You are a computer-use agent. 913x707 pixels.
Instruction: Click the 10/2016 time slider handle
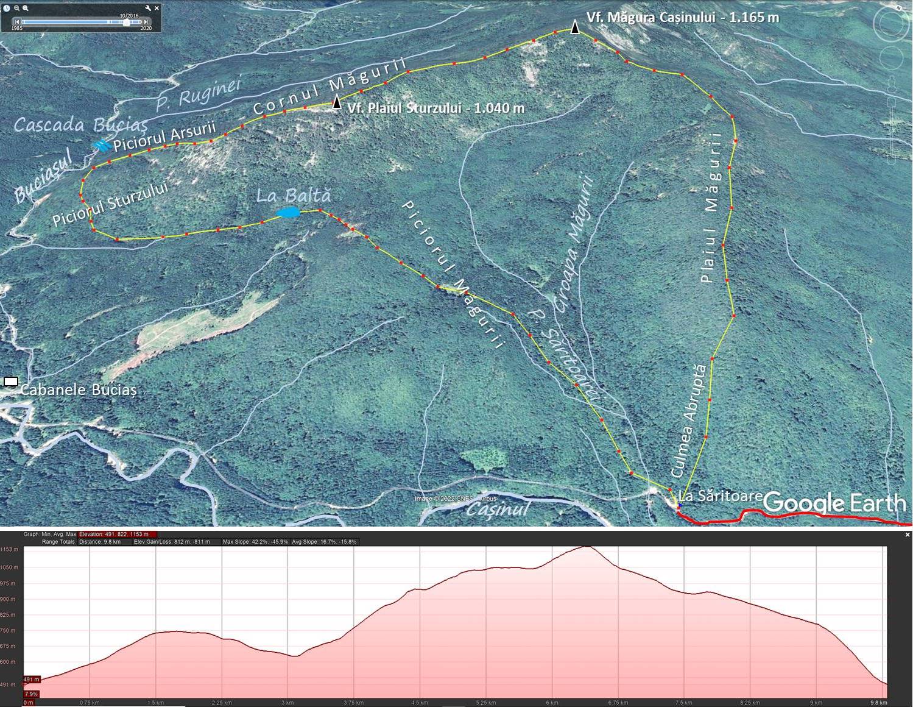pyautogui.click(x=127, y=22)
